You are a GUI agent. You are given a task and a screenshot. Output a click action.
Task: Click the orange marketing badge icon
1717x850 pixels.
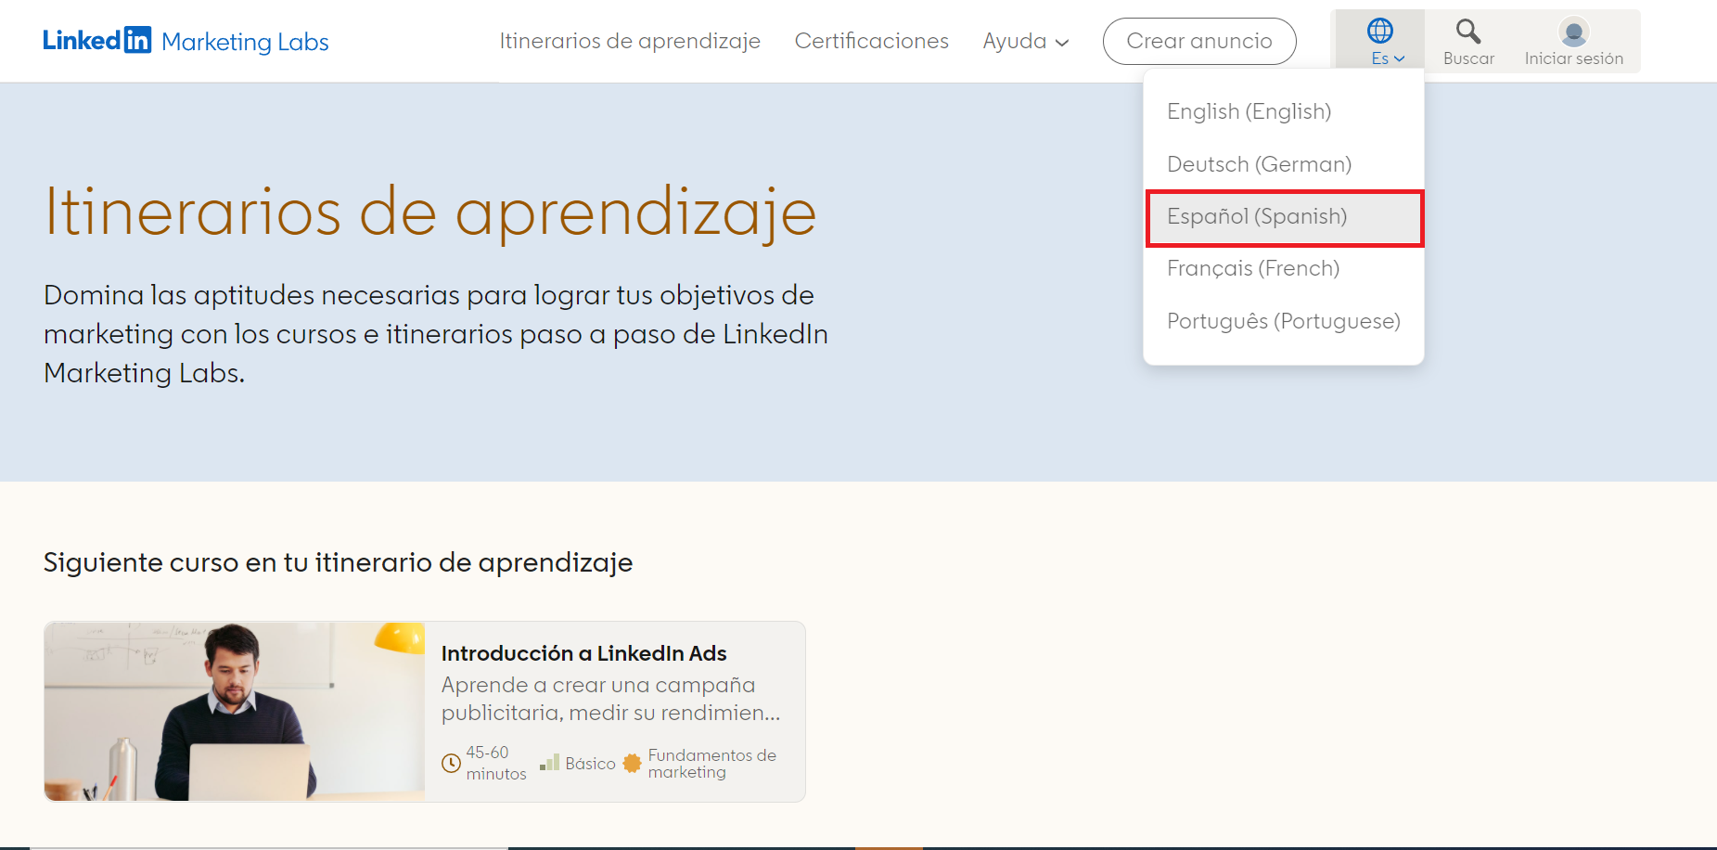point(632,763)
